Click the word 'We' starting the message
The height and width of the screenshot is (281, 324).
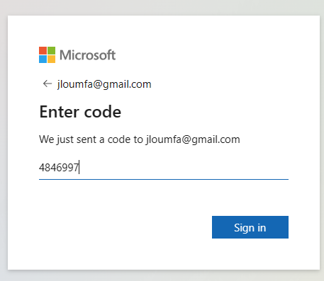47,139
